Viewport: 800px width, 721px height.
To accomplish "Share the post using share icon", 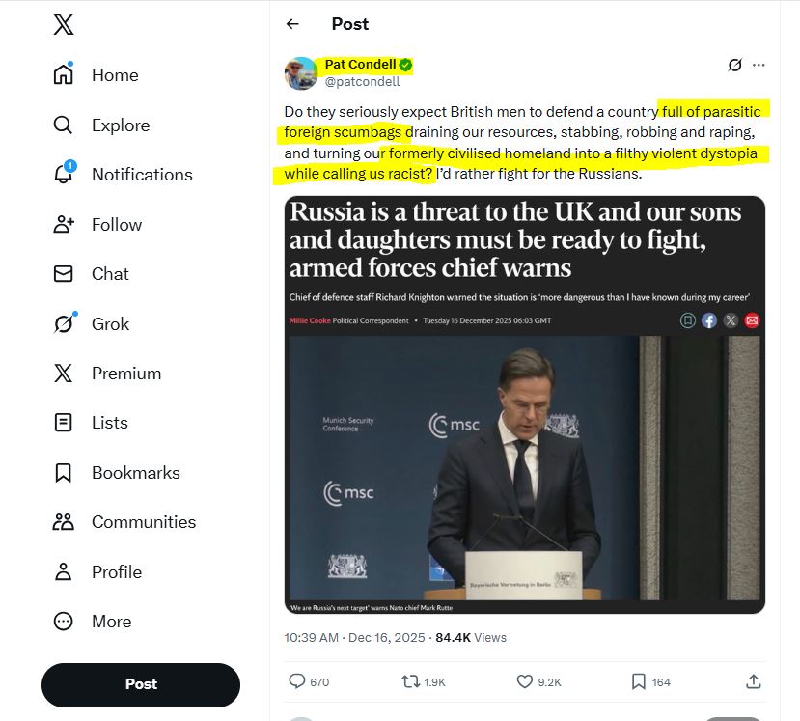I will 754,681.
